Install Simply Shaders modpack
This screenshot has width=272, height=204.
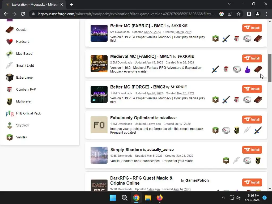click(252, 150)
